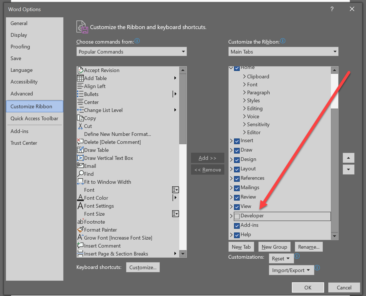Click the Copy command icon
The image size is (366, 296).
point(80,118)
